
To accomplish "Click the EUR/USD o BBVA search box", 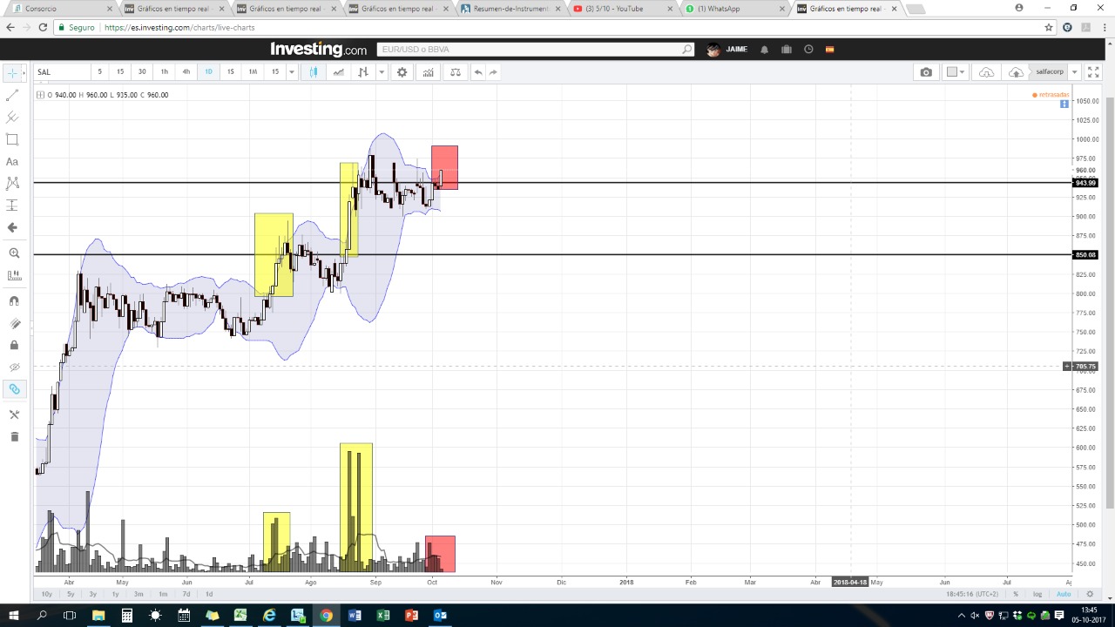I will click(537, 50).
